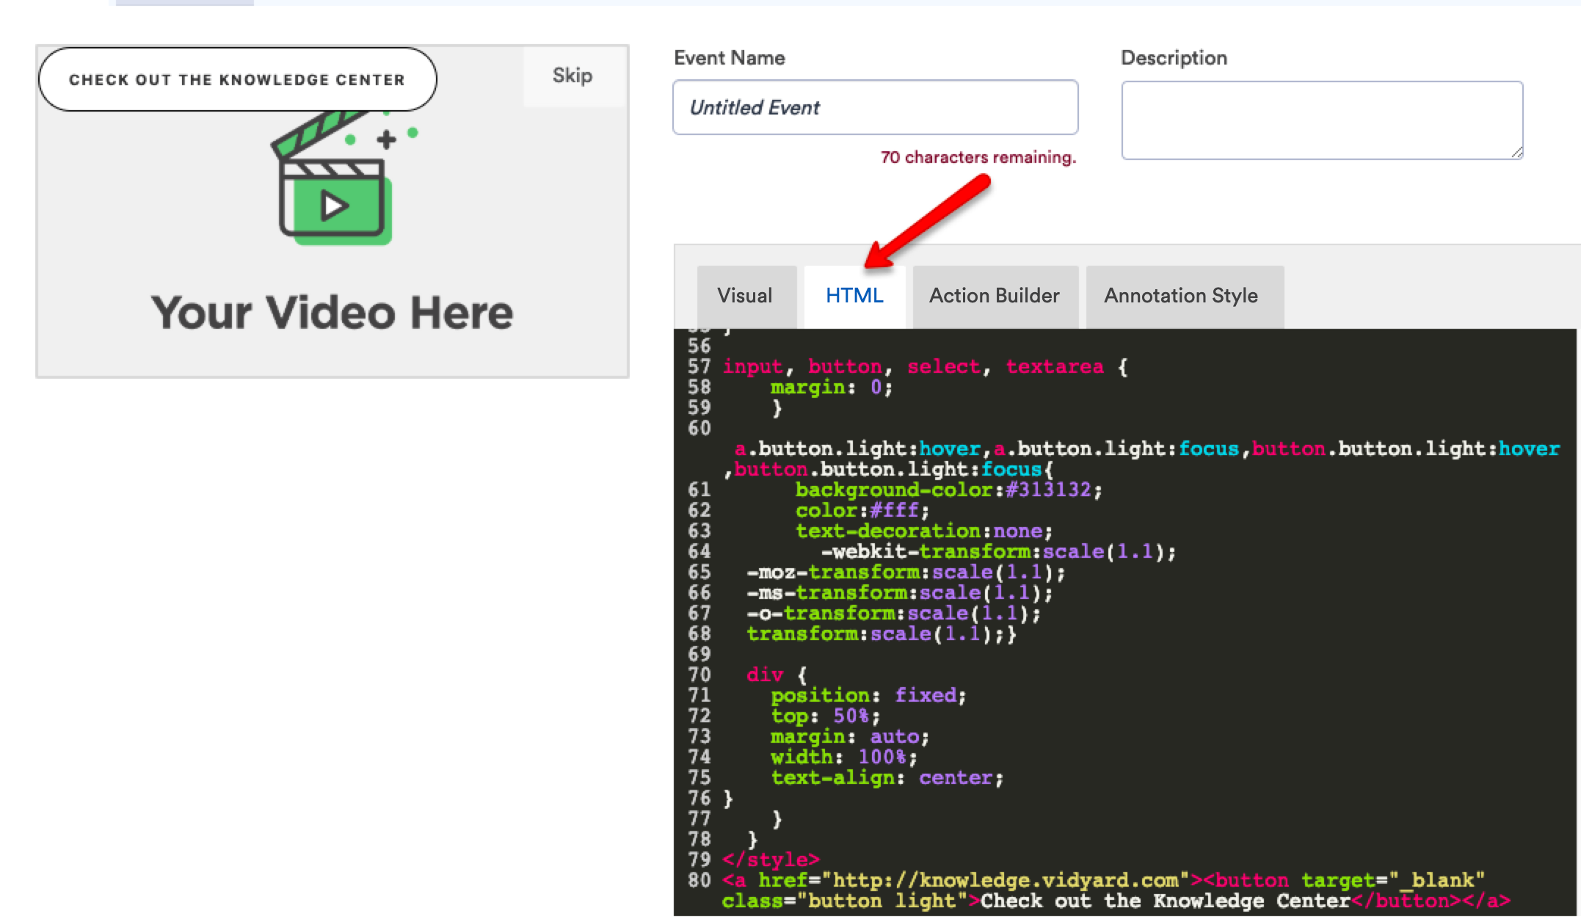Click line number 60 in the gutter
Viewport: 1581px width, 919px height.
[699, 428]
